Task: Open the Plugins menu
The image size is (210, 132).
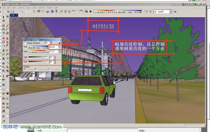Action: tap(50, 8)
